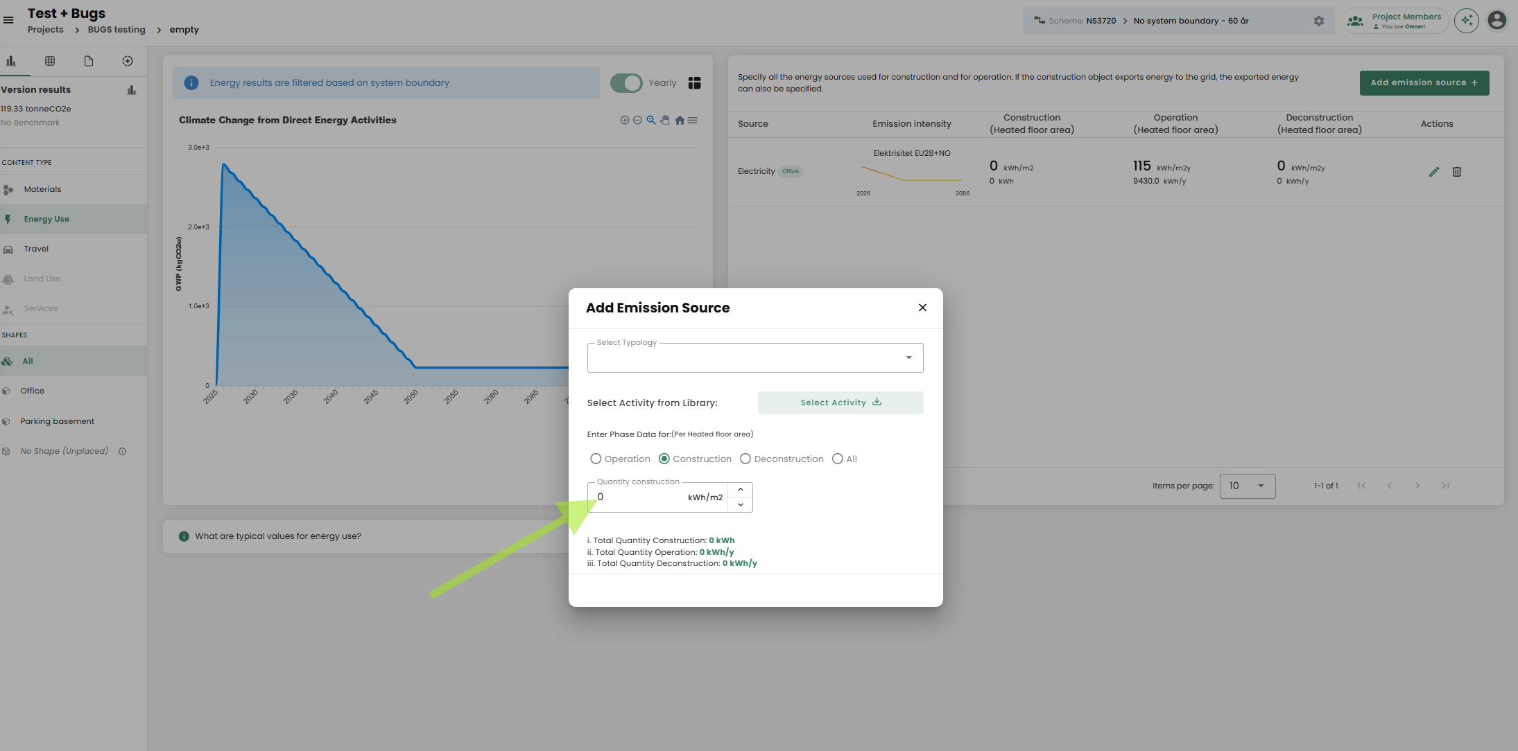Click Add emission source button
The width and height of the screenshot is (1518, 751).
[1424, 82]
